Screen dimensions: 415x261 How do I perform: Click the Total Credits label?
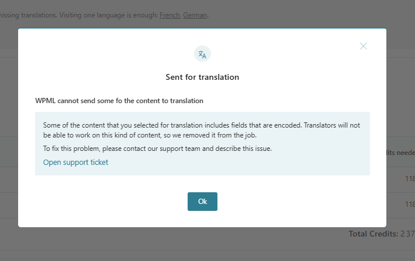[373, 234]
